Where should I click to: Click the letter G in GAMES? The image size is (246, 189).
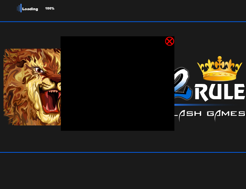tap(210, 114)
